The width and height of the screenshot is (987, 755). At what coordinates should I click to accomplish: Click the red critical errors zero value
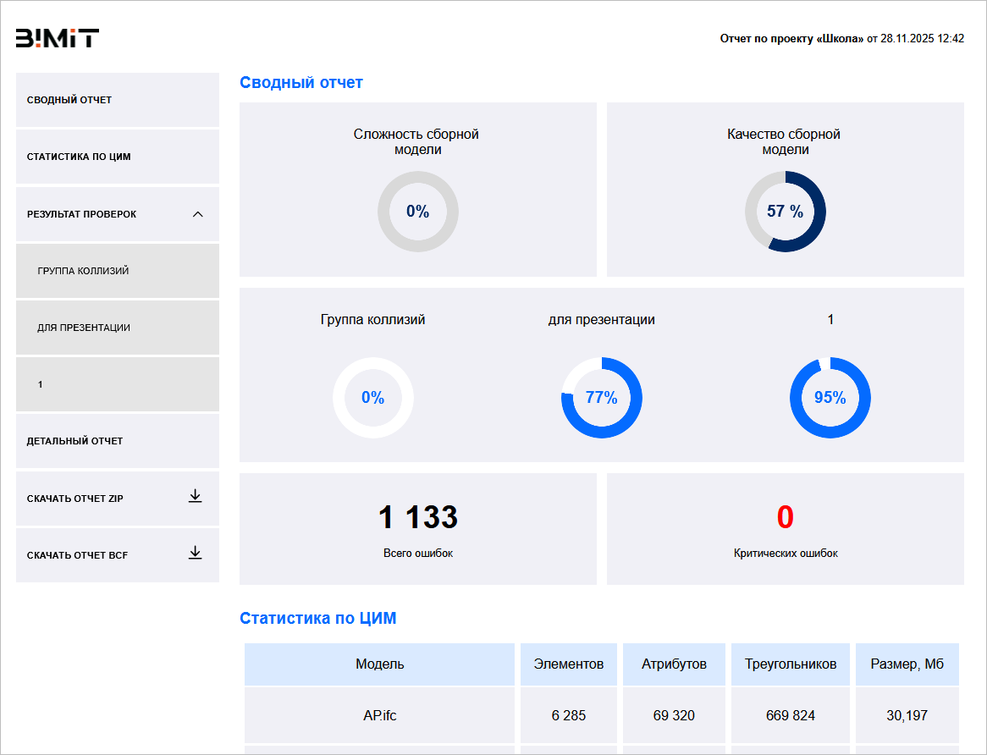785,517
